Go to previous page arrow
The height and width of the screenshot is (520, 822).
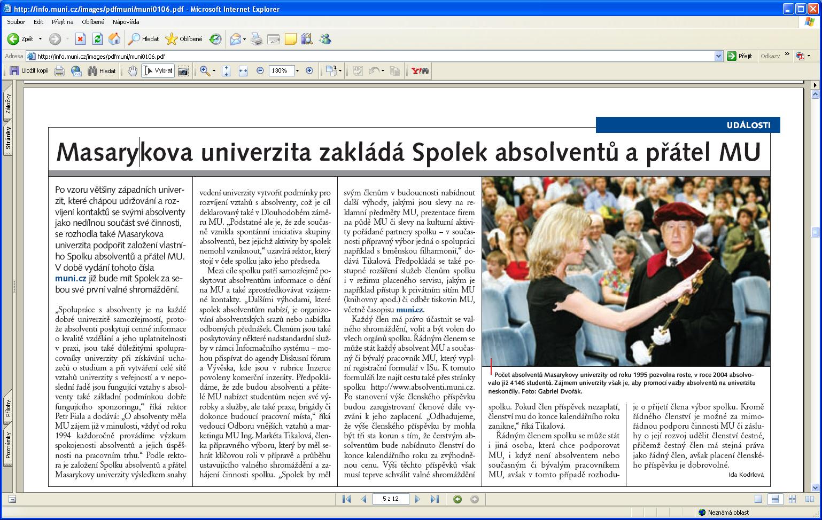(x=363, y=499)
